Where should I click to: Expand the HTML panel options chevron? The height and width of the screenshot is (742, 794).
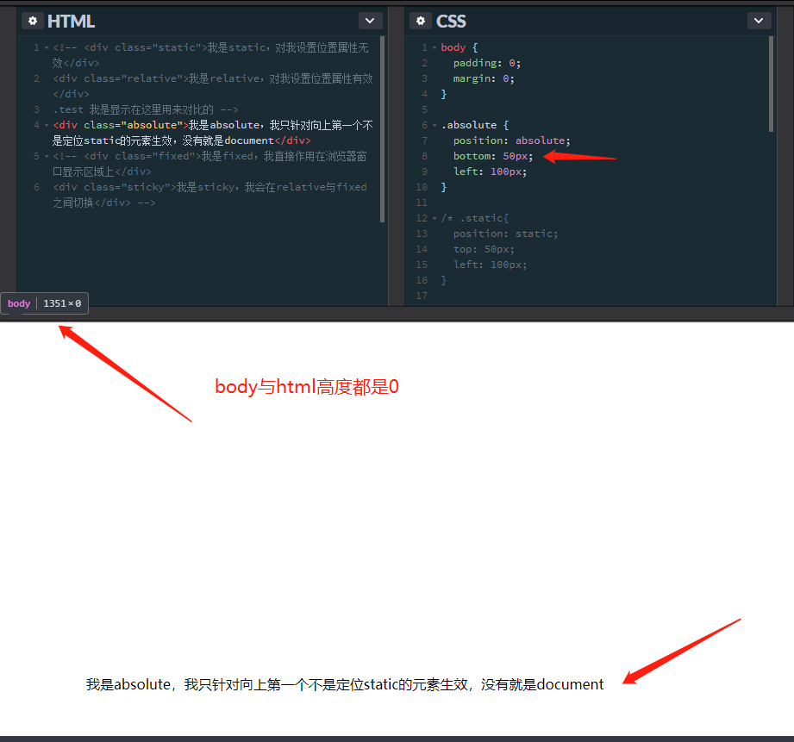pos(370,20)
